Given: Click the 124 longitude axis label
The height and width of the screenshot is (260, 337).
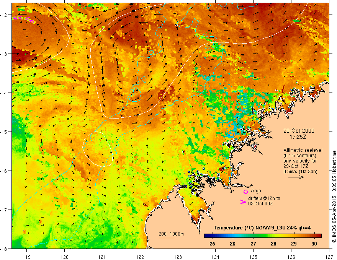Looking at the screenshot, I should pos(215,257).
